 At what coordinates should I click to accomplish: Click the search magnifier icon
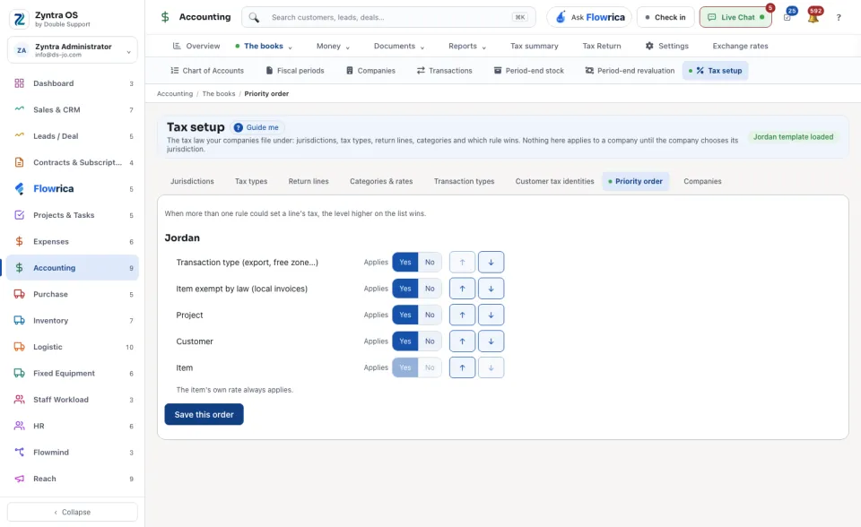coord(254,18)
